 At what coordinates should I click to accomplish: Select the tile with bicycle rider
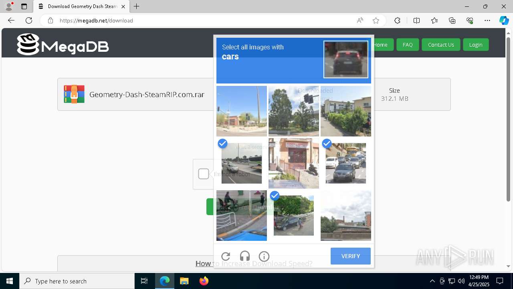(x=242, y=216)
